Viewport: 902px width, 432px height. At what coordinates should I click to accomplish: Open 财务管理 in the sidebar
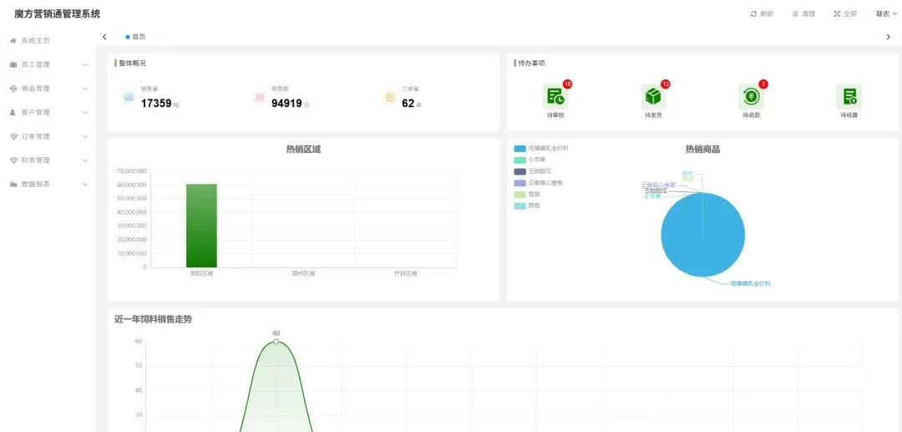[35, 160]
